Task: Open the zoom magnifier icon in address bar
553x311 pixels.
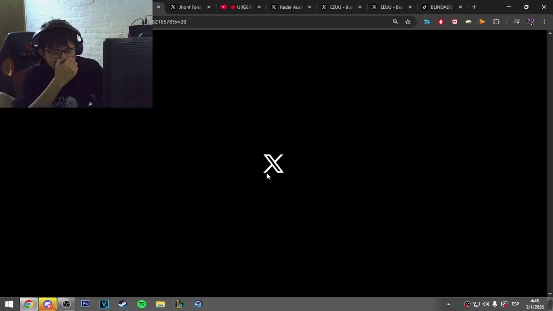Action: tap(395, 22)
